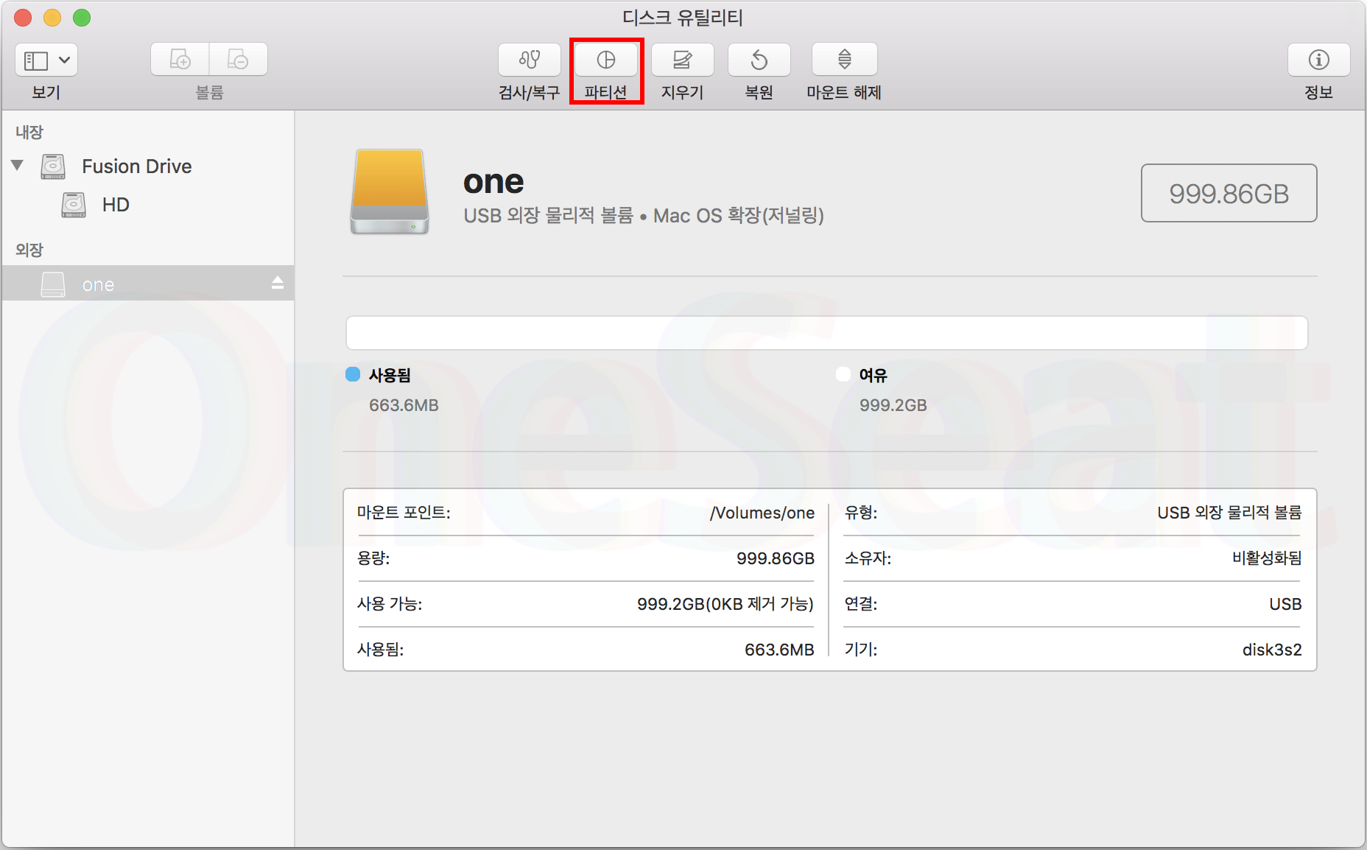Unmount the volume with 마운트 해제 icon
This screenshot has width=1367, height=850.
(845, 60)
